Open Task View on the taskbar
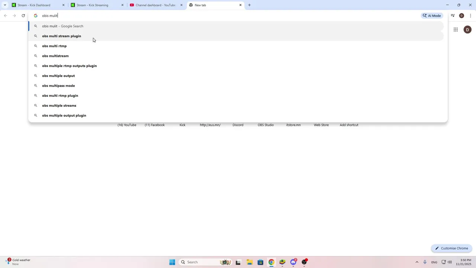 click(x=238, y=262)
